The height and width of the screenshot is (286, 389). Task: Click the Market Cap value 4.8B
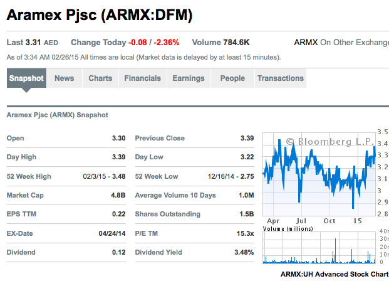pos(118,195)
